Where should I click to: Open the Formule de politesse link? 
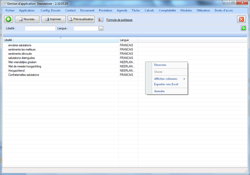[119, 20]
